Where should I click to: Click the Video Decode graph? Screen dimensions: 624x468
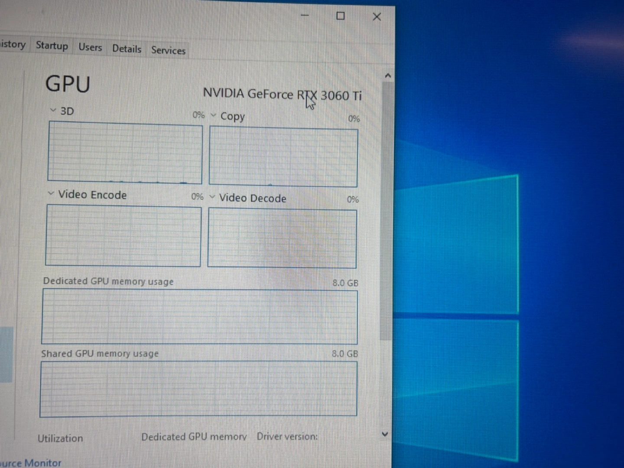[282, 238]
